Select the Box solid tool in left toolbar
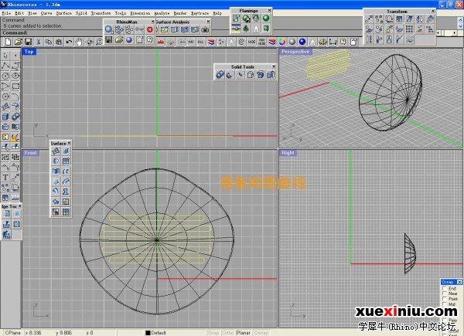464x336 pixels. click(x=5, y=117)
